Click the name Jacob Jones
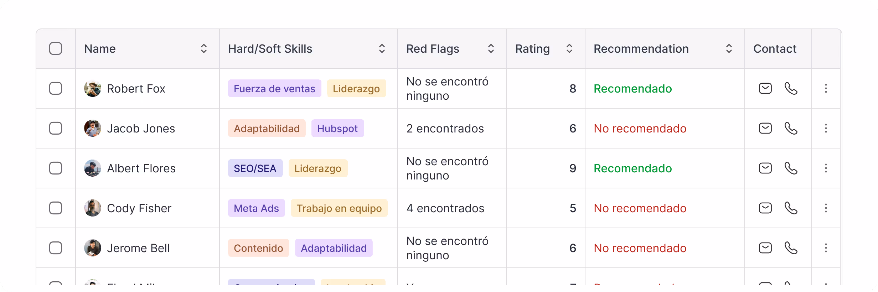The width and height of the screenshot is (878, 292). pos(141,129)
